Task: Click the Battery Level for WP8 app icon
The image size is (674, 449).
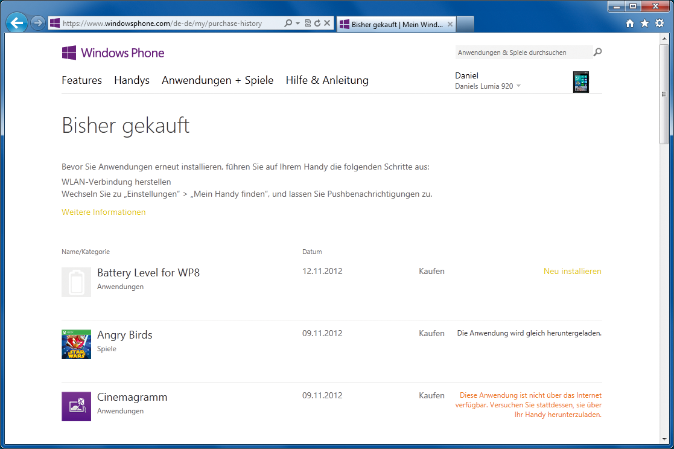Action: [x=76, y=282]
